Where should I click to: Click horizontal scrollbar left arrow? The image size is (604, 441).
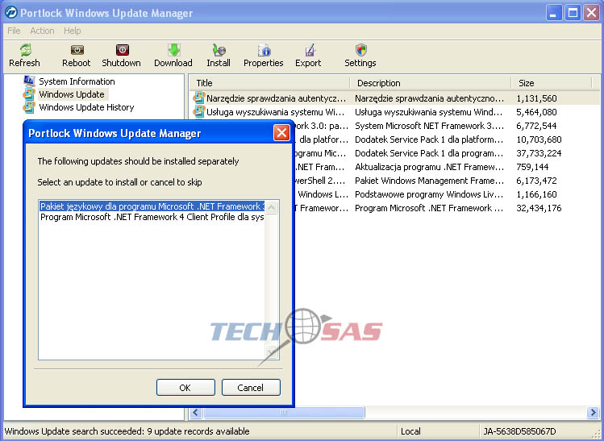pos(196,413)
